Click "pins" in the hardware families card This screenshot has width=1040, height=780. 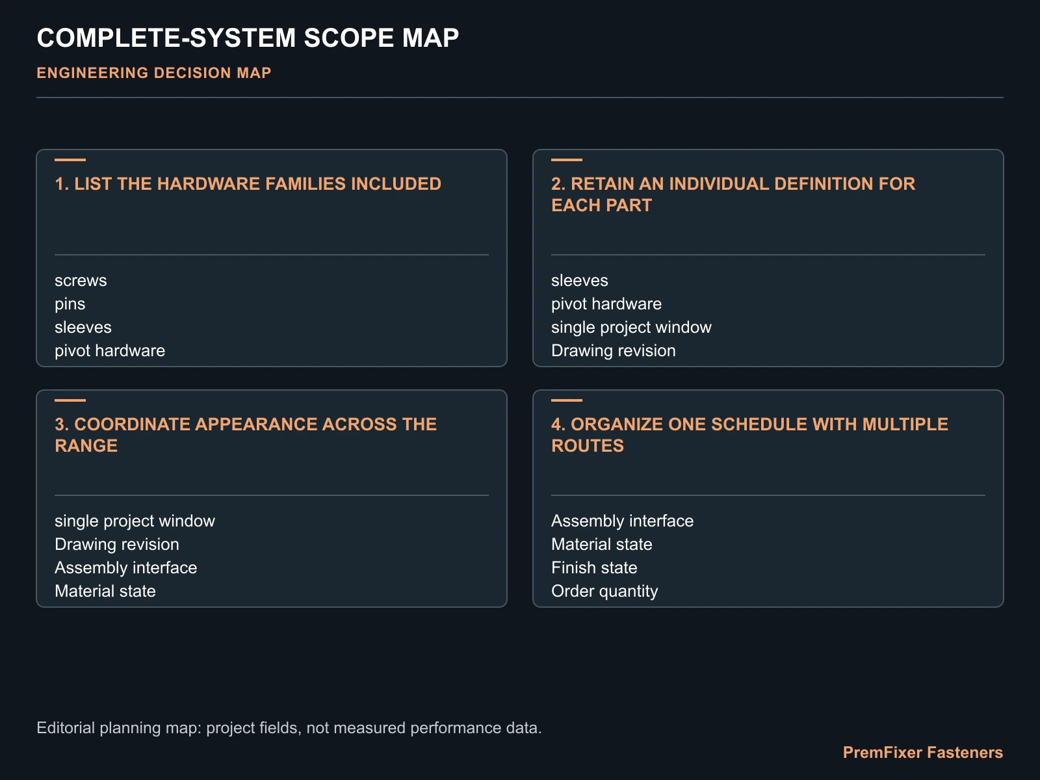coord(70,304)
